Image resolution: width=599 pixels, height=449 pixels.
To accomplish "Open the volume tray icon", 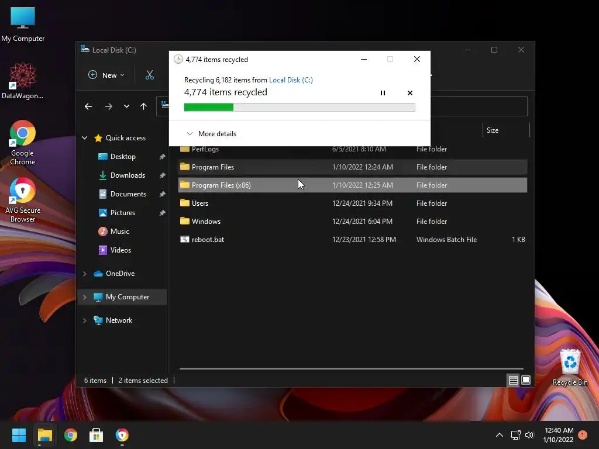I will pyautogui.click(x=529, y=435).
